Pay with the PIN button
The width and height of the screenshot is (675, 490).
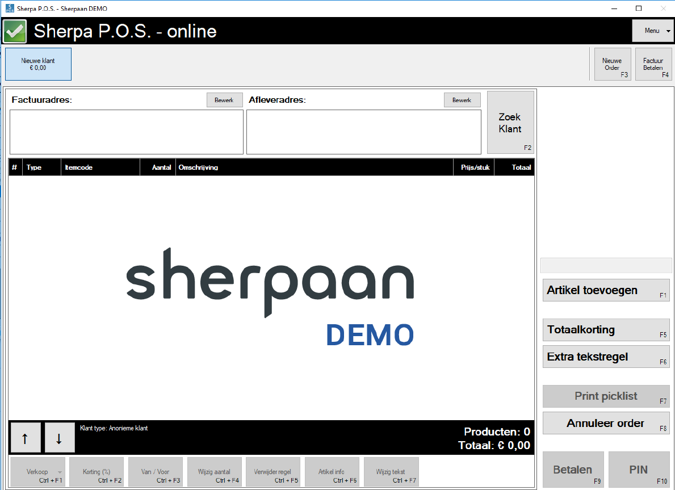pos(639,469)
